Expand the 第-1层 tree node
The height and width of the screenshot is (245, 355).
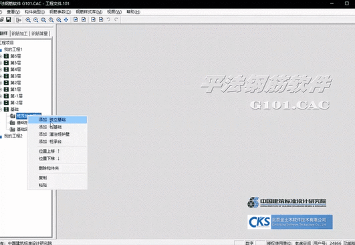(x=1, y=96)
